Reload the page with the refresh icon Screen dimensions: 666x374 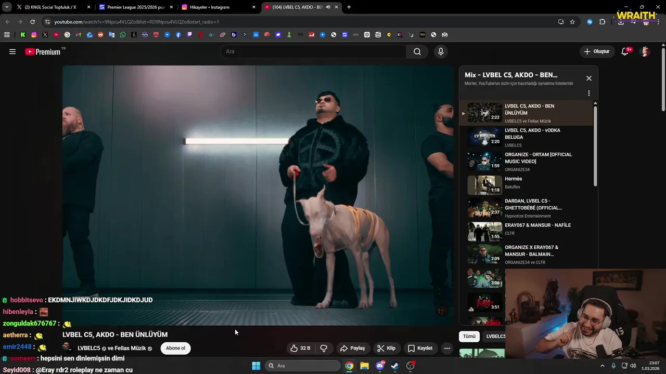point(32,22)
